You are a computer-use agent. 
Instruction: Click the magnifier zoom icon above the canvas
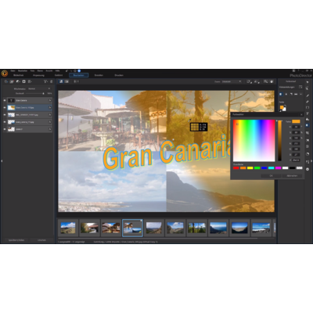click(x=266, y=81)
